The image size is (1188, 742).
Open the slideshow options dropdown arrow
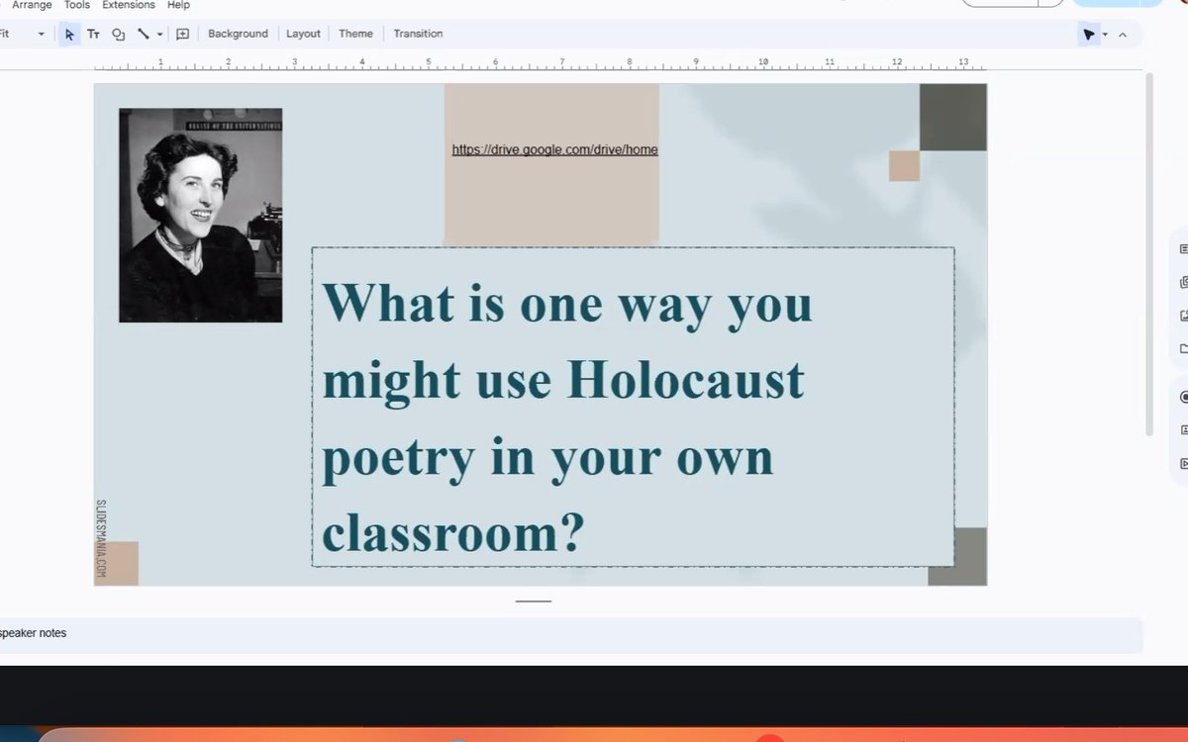(1104, 34)
